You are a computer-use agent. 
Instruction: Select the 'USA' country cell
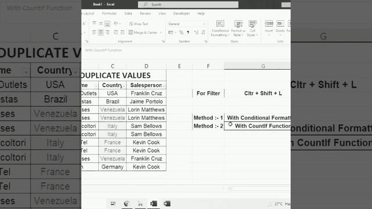click(112, 93)
